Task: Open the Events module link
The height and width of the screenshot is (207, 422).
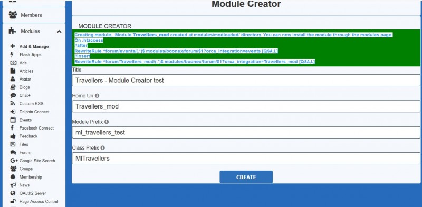Action: tap(25, 120)
